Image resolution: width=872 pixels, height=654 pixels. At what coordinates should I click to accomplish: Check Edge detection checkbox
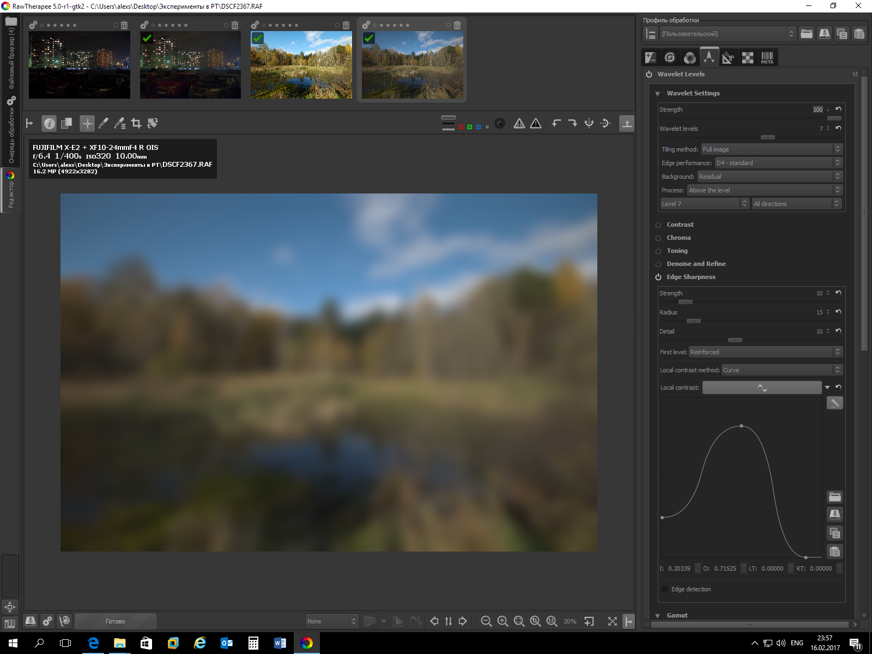(x=665, y=589)
